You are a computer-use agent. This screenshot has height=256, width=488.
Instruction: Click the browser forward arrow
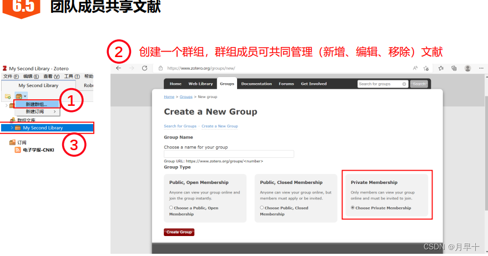132,68
